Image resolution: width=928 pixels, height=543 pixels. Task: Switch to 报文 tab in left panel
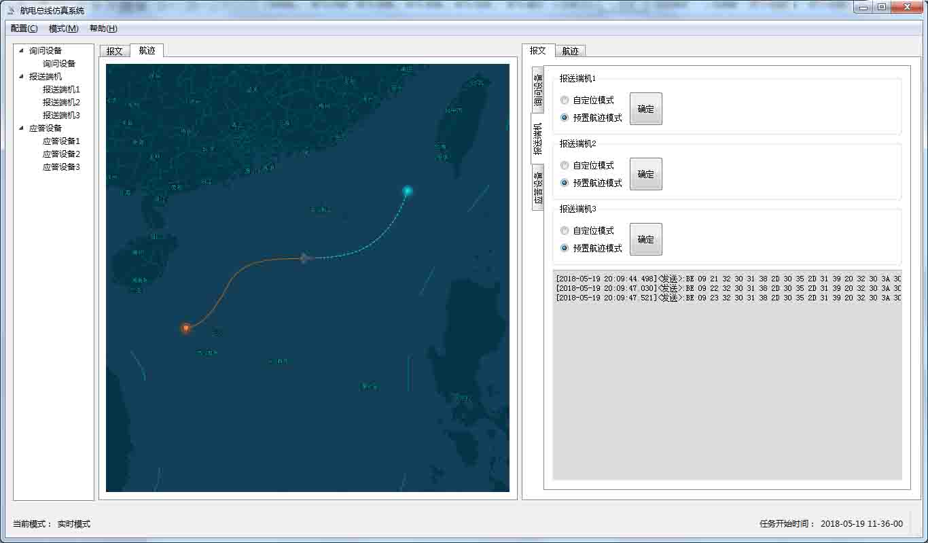114,51
